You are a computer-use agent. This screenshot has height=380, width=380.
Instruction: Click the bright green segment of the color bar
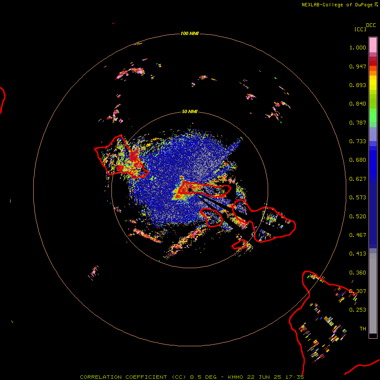tap(373, 115)
